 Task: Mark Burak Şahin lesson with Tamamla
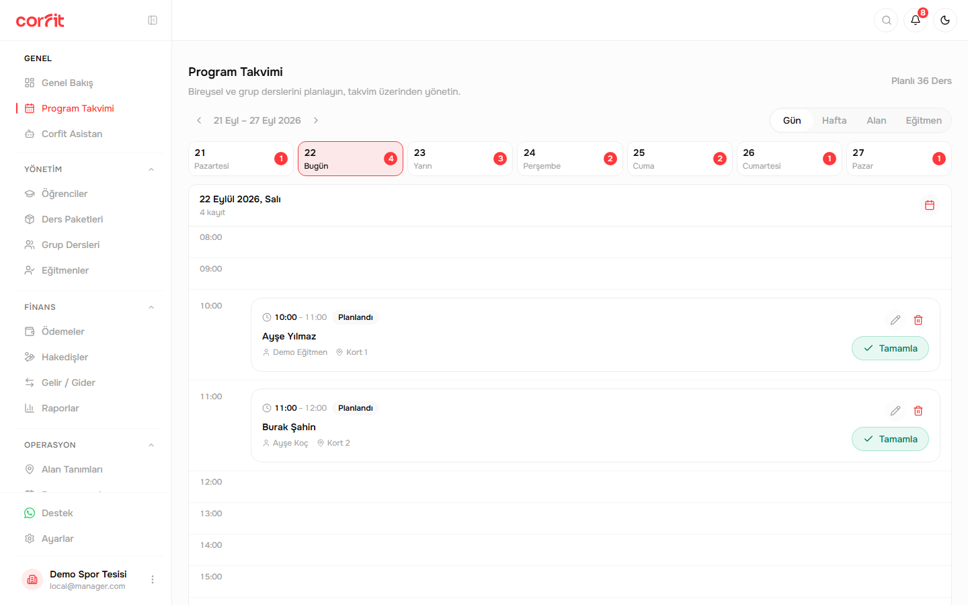[x=890, y=439]
